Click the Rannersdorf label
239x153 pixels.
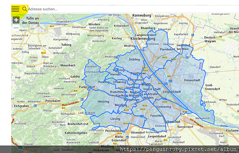point(185,127)
